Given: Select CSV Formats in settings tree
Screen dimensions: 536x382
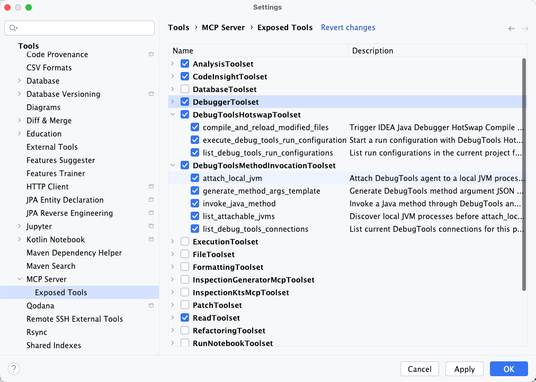Looking at the screenshot, I should (x=49, y=68).
